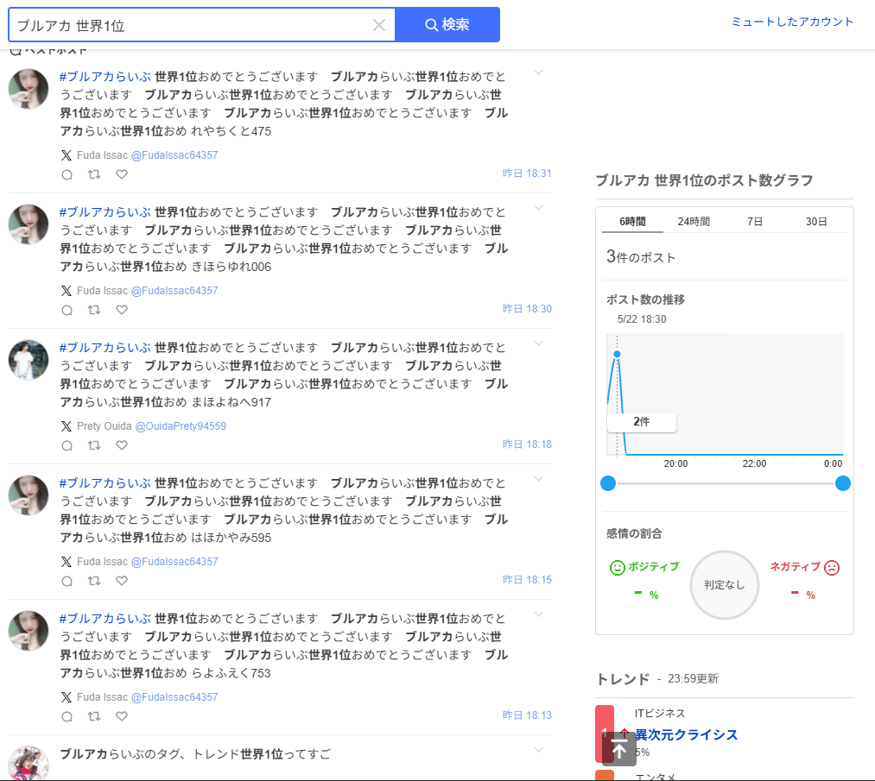Retweet the post timed 昨日 18:31

click(94, 174)
